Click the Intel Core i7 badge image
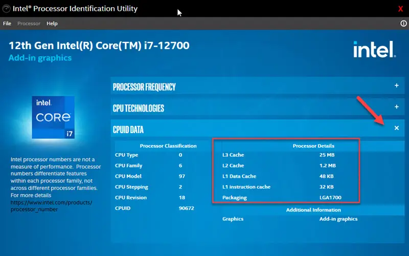Screen dimensions: 409x256 pos(53,117)
